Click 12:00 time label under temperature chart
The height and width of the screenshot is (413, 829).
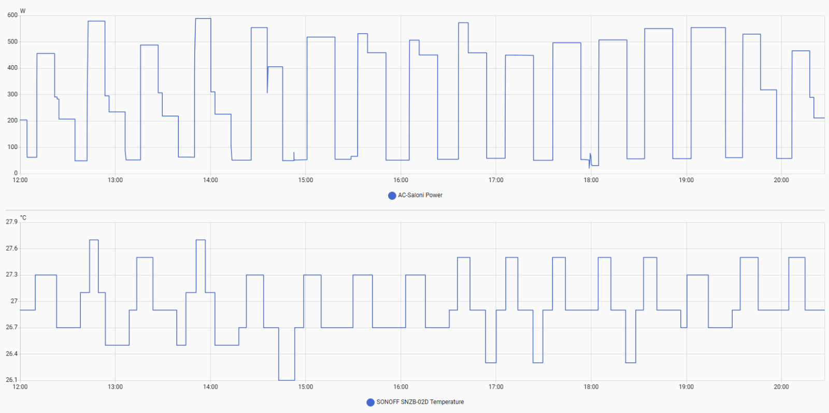(20, 387)
